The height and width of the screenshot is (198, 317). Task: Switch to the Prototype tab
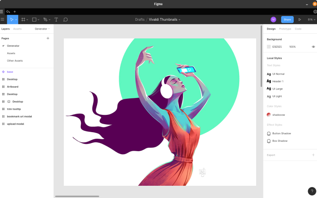[285, 29]
